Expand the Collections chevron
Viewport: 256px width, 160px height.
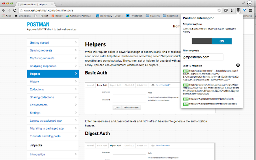point(76,89)
